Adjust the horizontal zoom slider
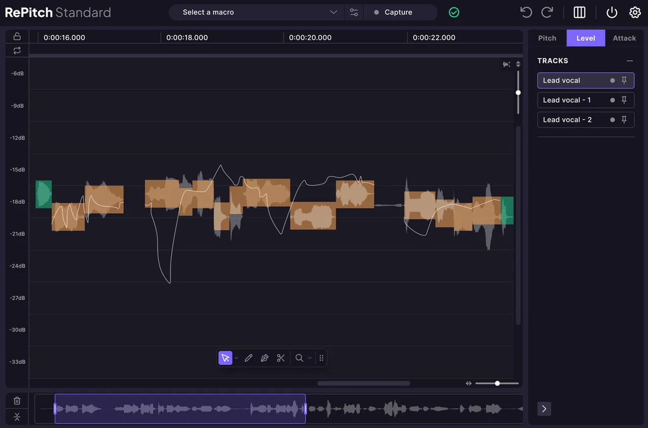648x428 pixels. [x=496, y=383]
